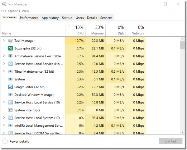This screenshot has width=187, height=150.
Task: Click the Fewer details link
Action: point(19,141)
